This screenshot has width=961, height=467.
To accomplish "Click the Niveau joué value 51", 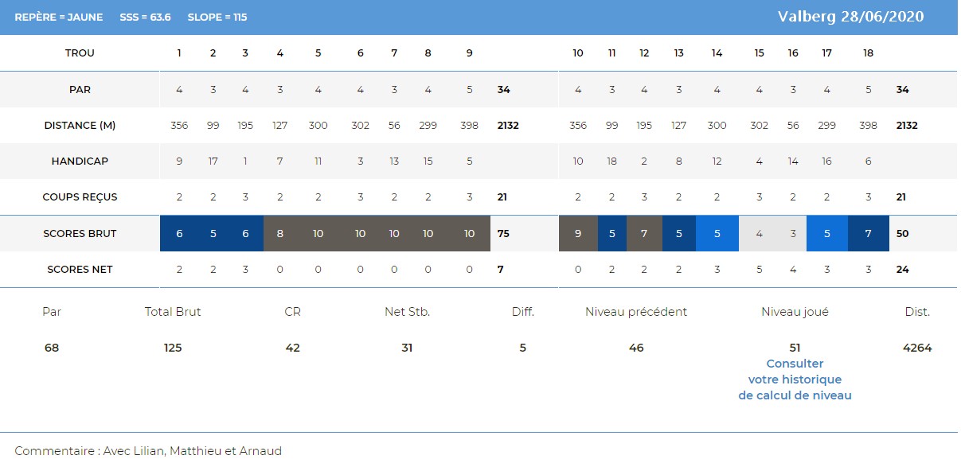I will pos(795,348).
